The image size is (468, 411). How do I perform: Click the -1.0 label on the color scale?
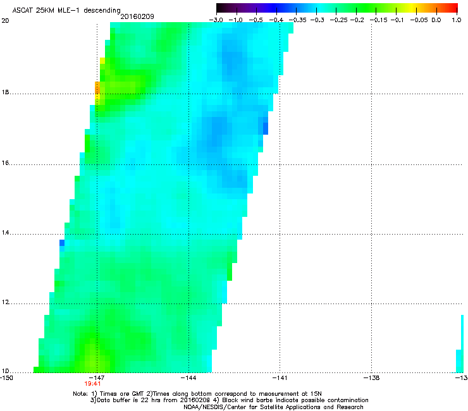236,20
